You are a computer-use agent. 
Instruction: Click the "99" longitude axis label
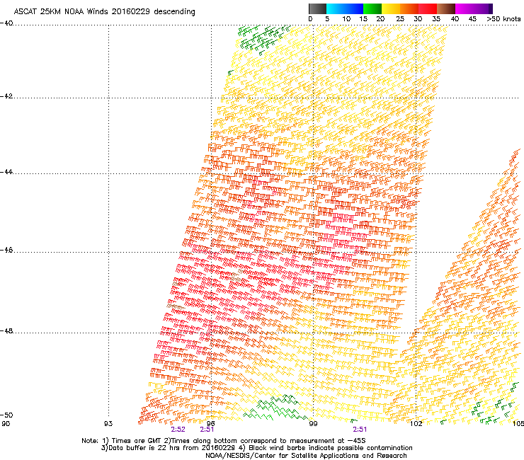pos(313,424)
